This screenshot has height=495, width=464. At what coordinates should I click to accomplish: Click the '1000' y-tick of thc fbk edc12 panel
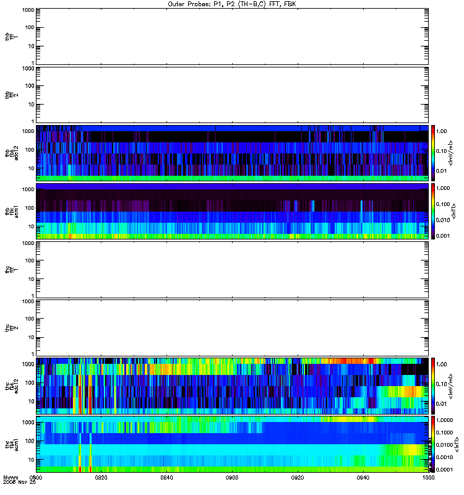pyautogui.click(x=28, y=364)
